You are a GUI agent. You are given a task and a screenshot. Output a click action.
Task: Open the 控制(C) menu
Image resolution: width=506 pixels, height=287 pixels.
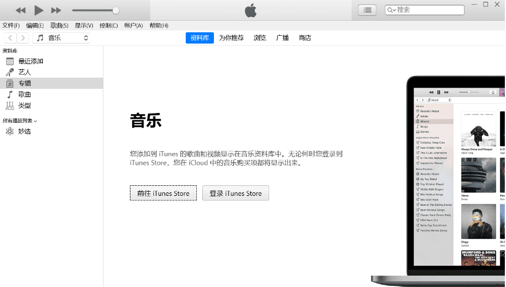[108, 25]
